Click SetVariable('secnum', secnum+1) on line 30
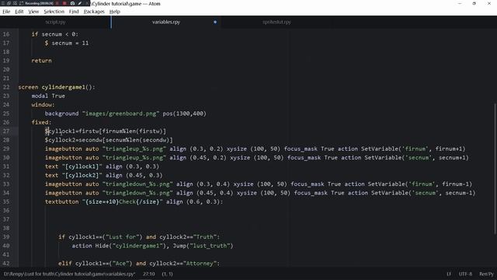The image size is (497, 280). pos(416,157)
